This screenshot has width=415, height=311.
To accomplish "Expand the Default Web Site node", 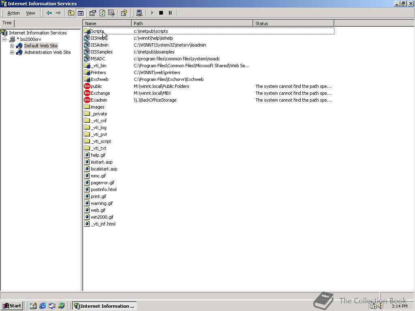I will click(12, 46).
